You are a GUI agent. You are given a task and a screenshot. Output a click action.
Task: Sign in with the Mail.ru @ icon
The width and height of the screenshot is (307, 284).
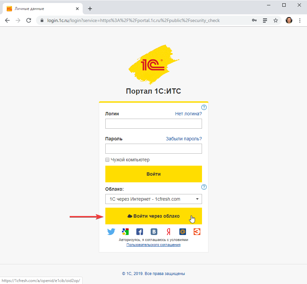click(183, 232)
